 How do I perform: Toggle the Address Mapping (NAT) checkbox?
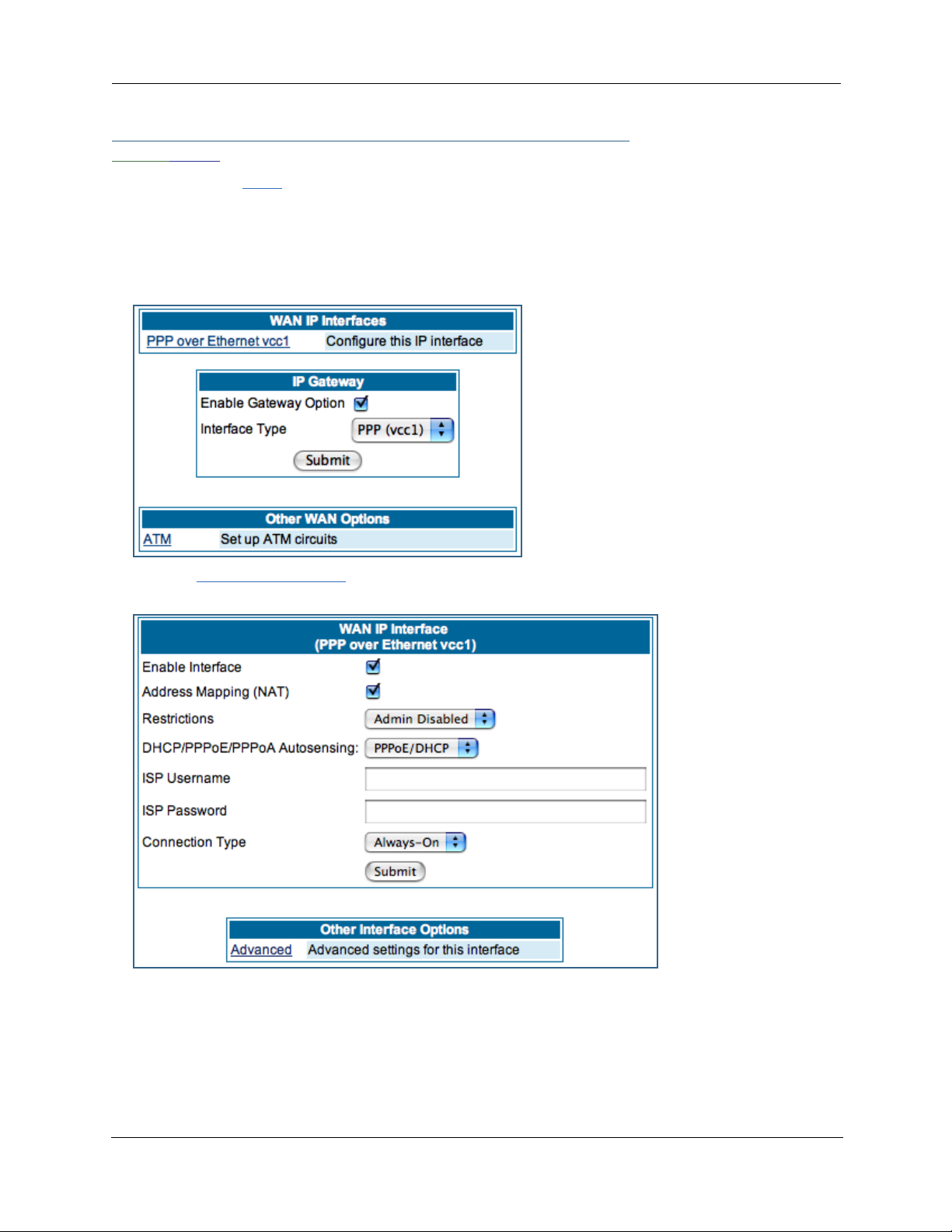click(373, 691)
